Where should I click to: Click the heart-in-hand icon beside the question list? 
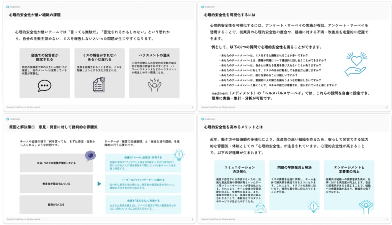355,64
